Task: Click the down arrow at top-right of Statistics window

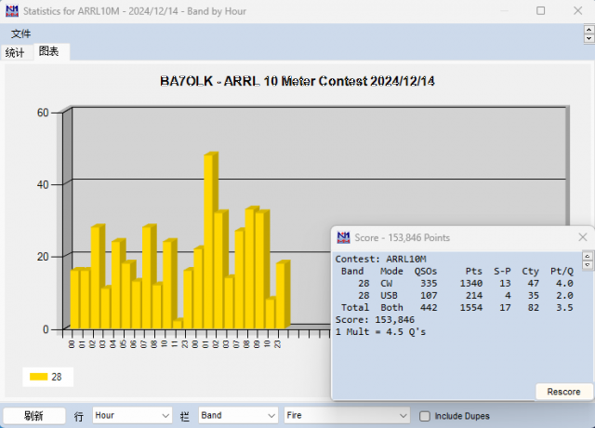Action: tap(588, 38)
